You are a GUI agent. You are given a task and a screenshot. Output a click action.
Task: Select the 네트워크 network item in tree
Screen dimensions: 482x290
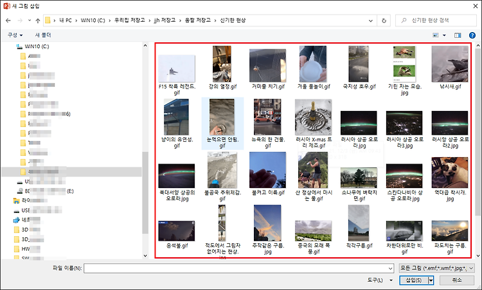point(27,219)
